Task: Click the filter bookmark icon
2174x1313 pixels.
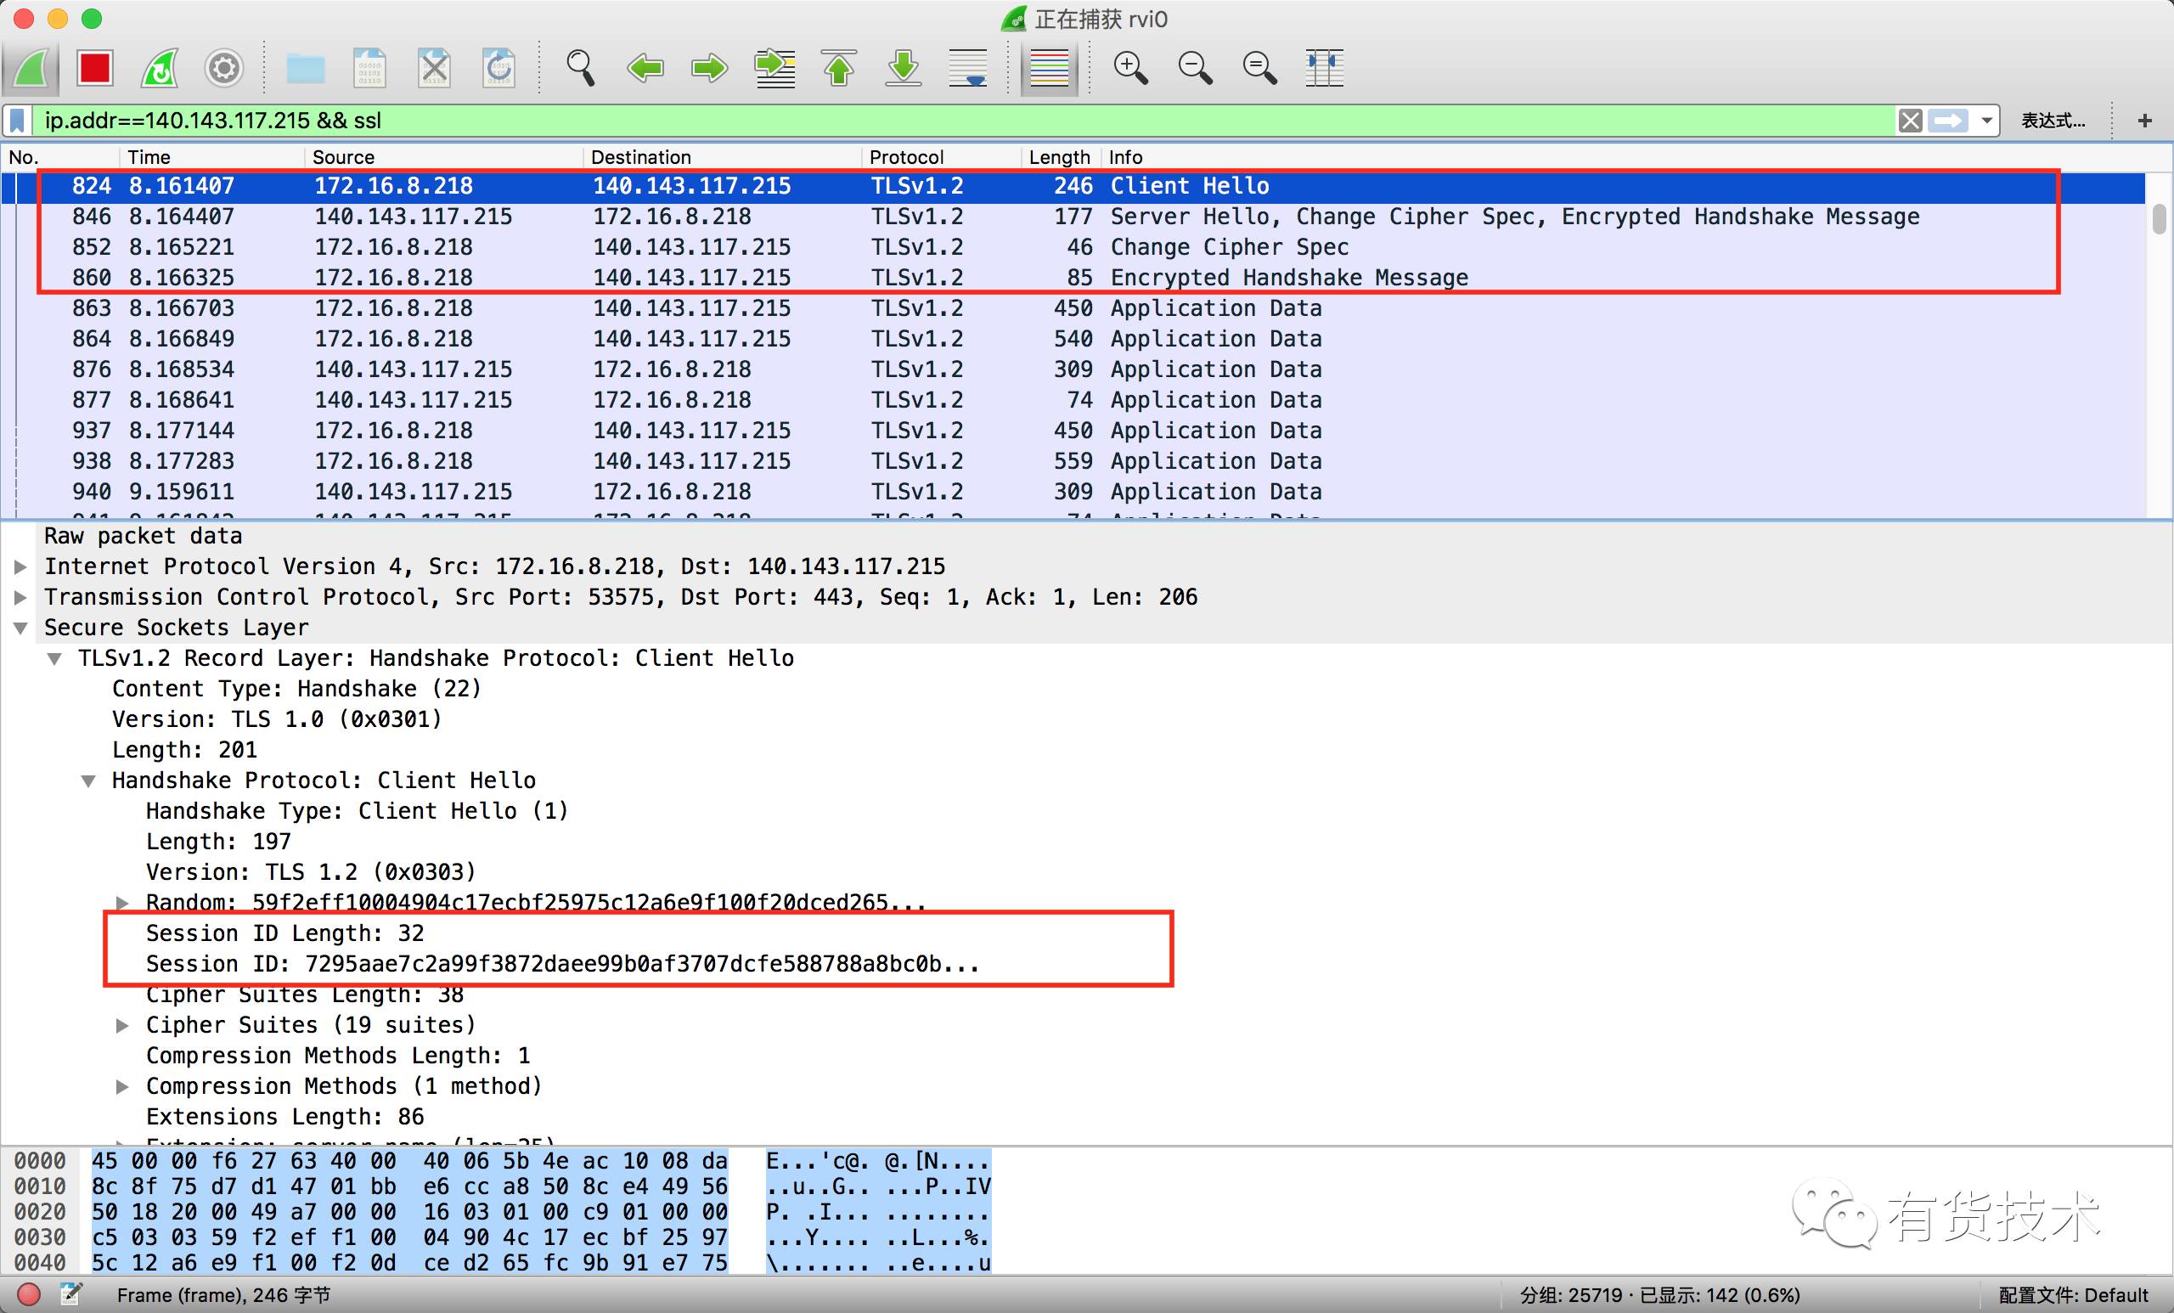Action: [18, 120]
